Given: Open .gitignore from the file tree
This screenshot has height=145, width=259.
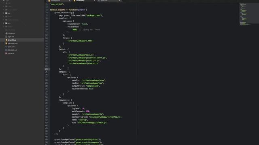Looking at the screenshot, I should pyautogui.click(x=12, y=33).
